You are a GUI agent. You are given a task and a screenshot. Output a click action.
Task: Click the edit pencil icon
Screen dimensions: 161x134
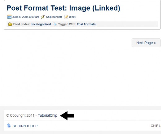coord(66,17)
